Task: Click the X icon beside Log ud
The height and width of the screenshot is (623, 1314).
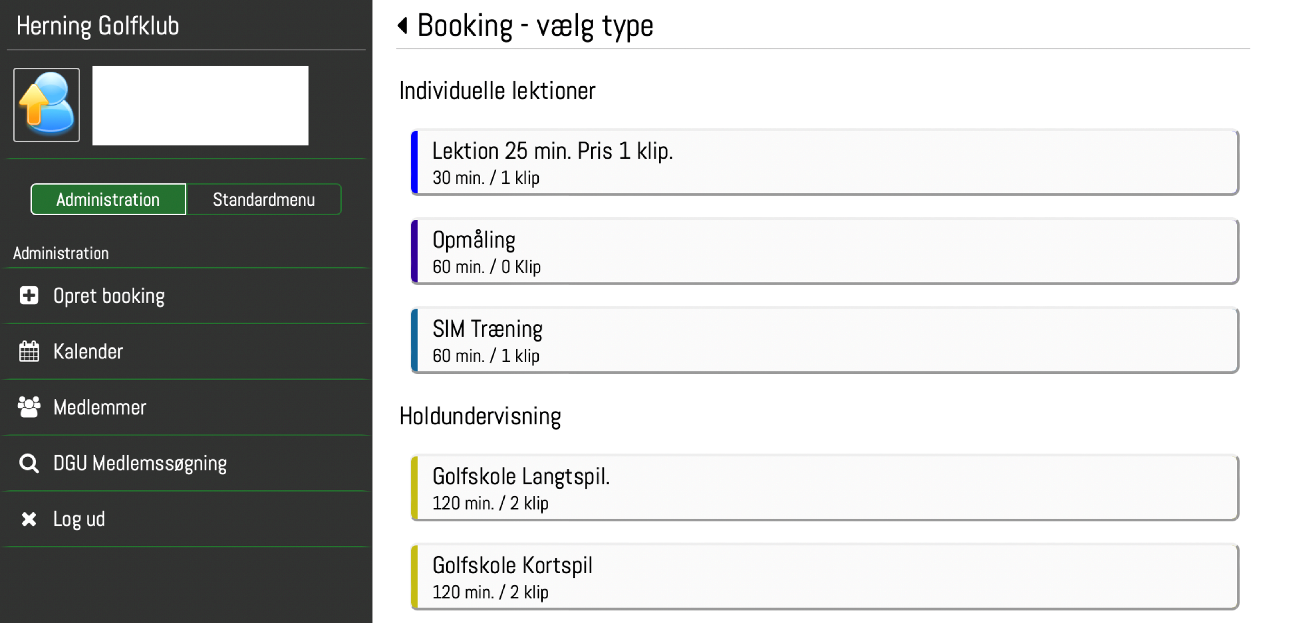Action: pyautogui.click(x=29, y=519)
